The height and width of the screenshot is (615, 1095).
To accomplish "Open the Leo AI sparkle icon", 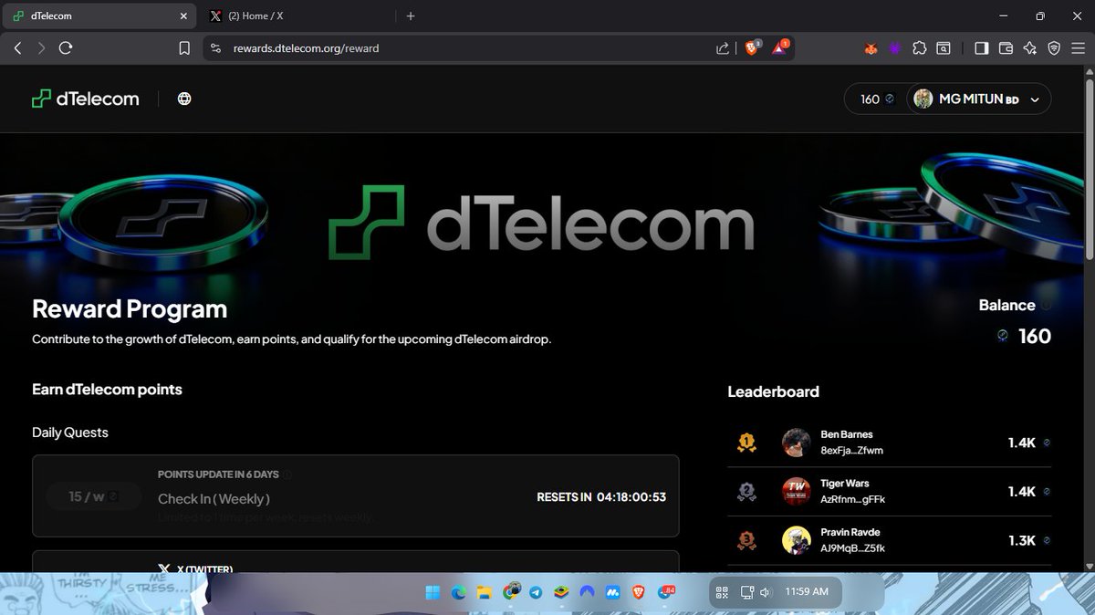I will pos(1030,47).
